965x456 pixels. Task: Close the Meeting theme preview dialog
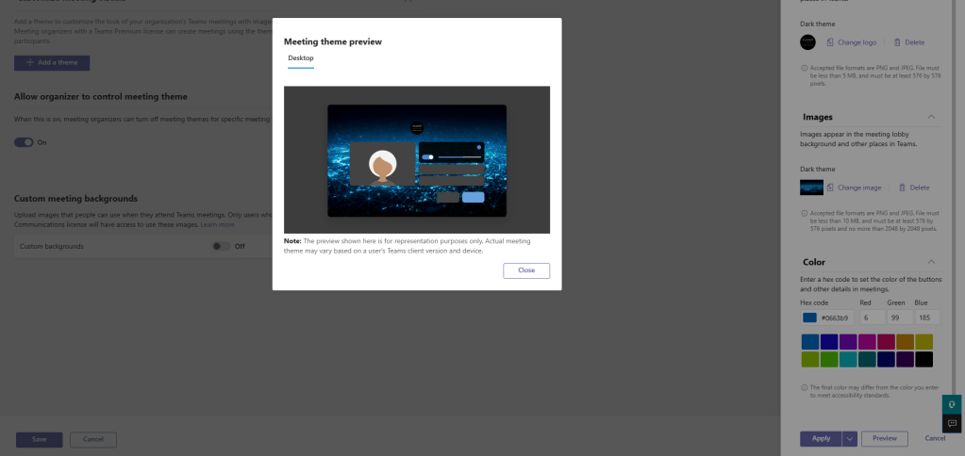(x=526, y=270)
